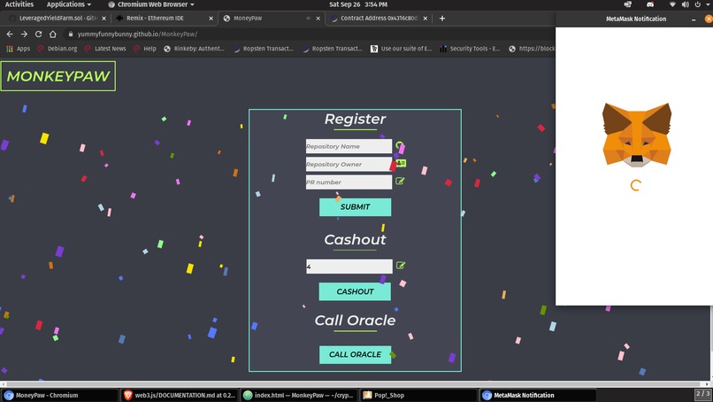Focus the Repository Owner field
The height and width of the screenshot is (402, 713).
tap(349, 164)
